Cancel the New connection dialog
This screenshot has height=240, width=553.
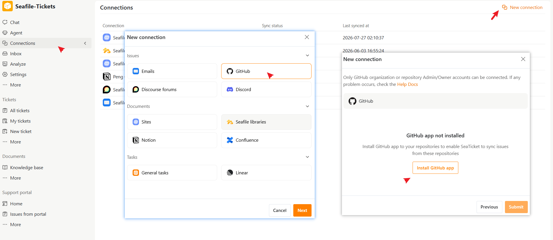pos(280,210)
